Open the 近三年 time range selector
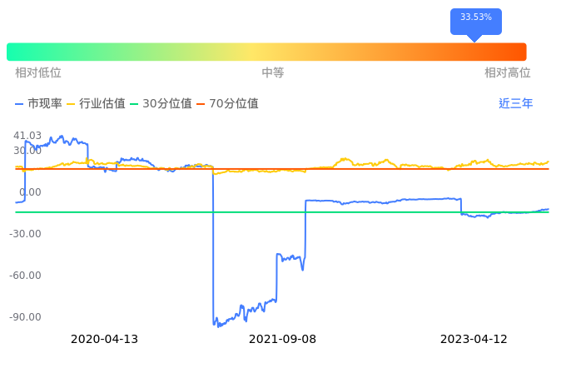Image resolution: width=571 pixels, height=368 pixels. [515, 104]
